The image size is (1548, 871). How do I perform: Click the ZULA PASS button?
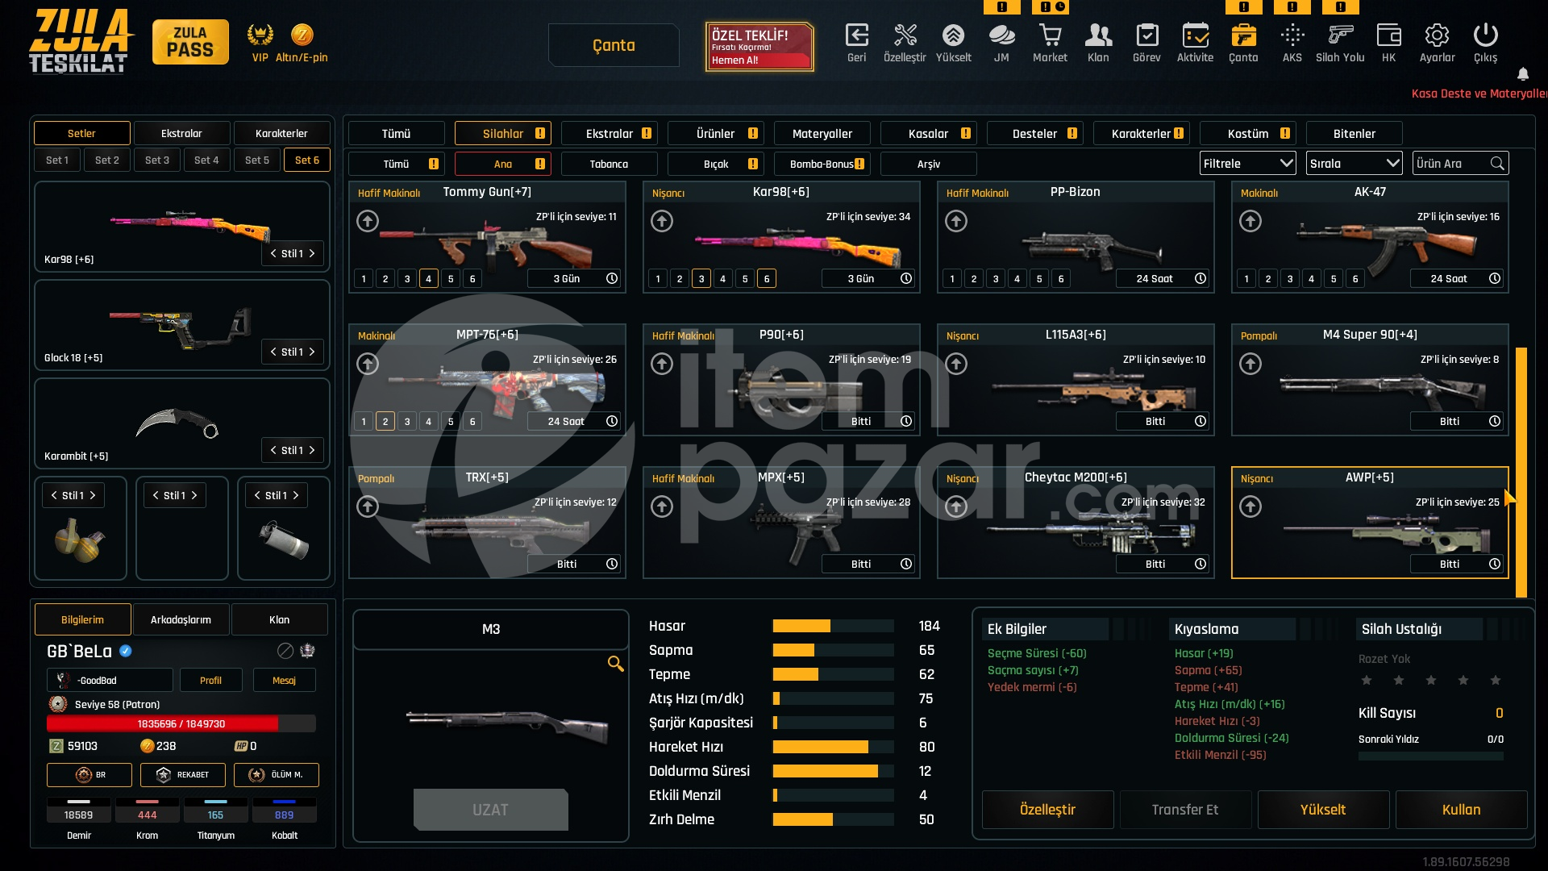pyautogui.click(x=190, y=42)
